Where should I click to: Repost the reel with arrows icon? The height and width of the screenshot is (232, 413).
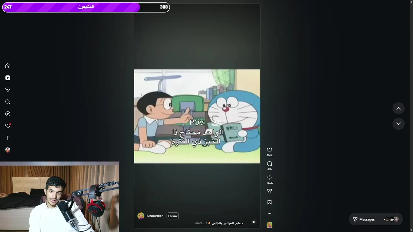269,178
